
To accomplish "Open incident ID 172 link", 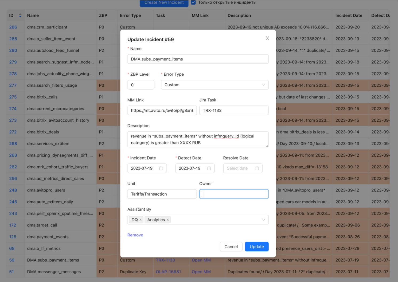I will point(13,225).
